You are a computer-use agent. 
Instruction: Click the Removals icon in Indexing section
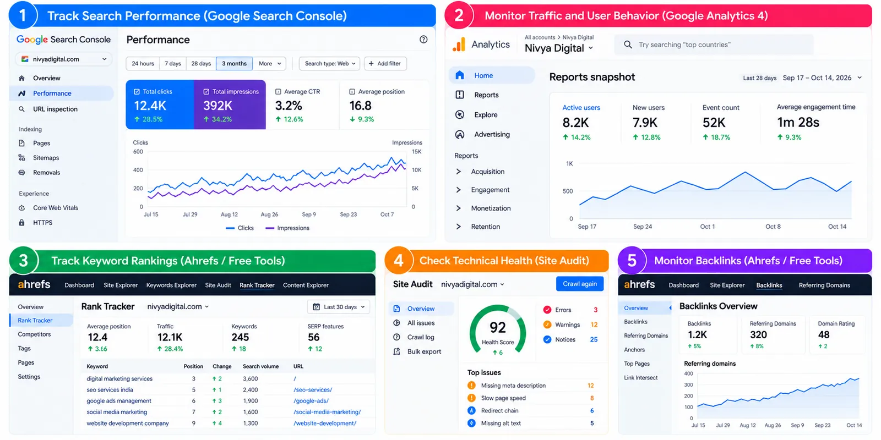[x=22, y=173]
